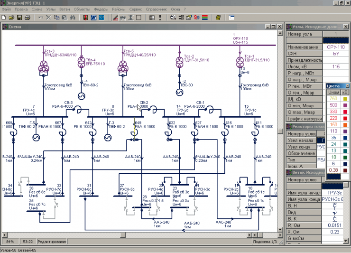Click the blue icon right of Word icon
This screenshot has height=253, width=351.
click(x=102, y=18)
